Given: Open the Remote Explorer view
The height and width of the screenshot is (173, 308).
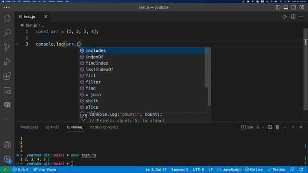Looking at the screenshot, I should click(x=7, y=91).
